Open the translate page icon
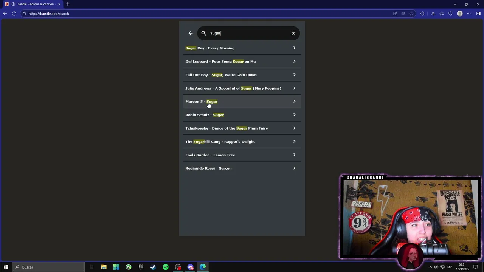This screenshot has height=272, width=484. pyautogui.click(x=403, y=14)
